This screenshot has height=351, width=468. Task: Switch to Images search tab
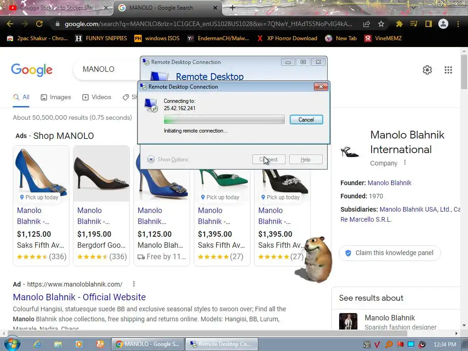click(x=56, y=97)
